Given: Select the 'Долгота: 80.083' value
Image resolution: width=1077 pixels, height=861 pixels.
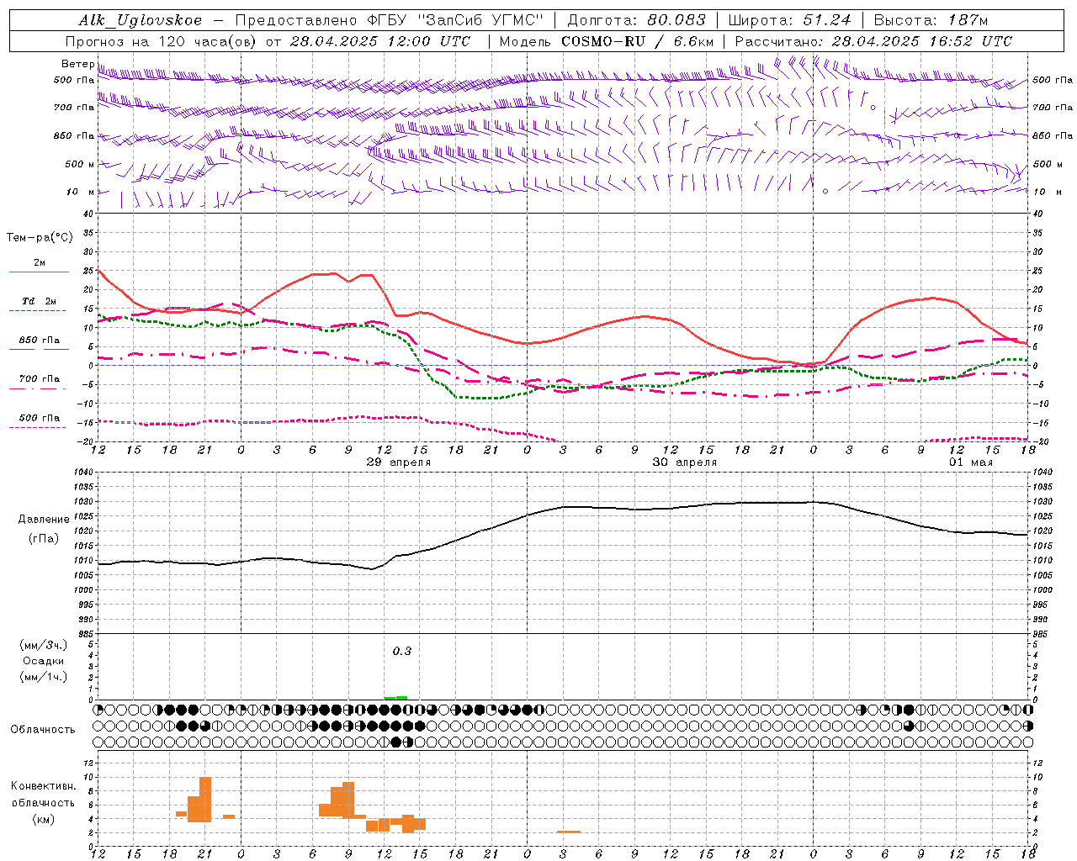Looking at the screenshot, I should click(637, 20).
